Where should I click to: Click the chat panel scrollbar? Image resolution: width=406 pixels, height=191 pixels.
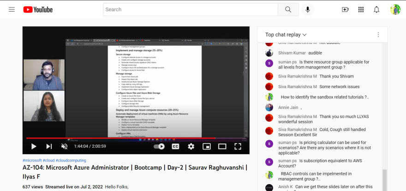(384, 180)
